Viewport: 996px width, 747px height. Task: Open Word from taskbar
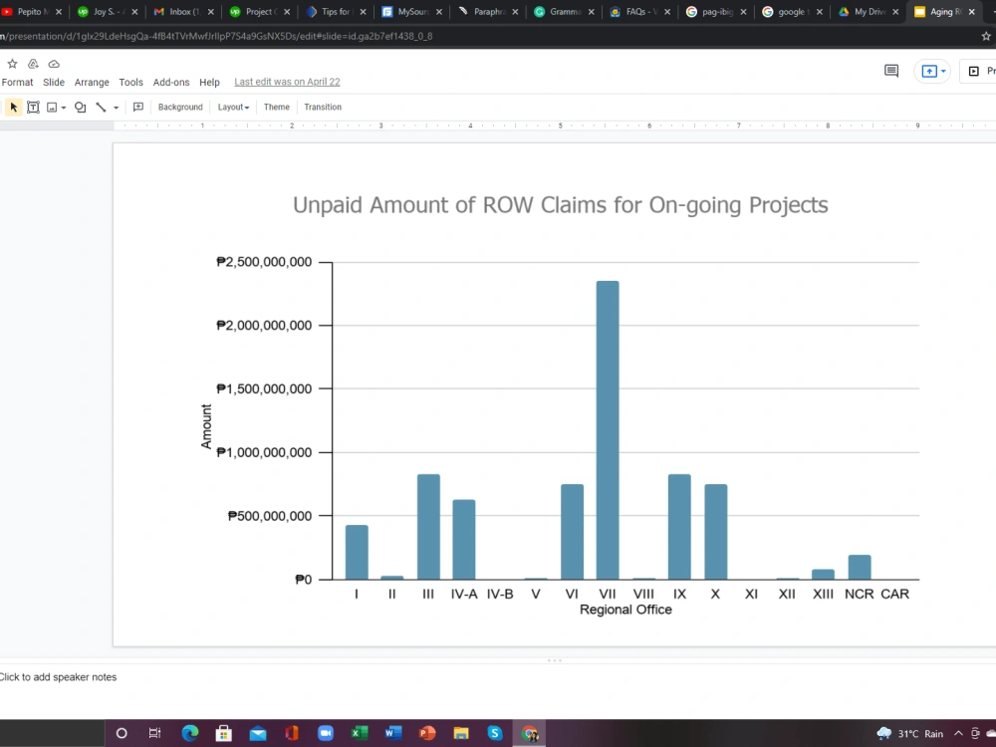pos(393,734)
